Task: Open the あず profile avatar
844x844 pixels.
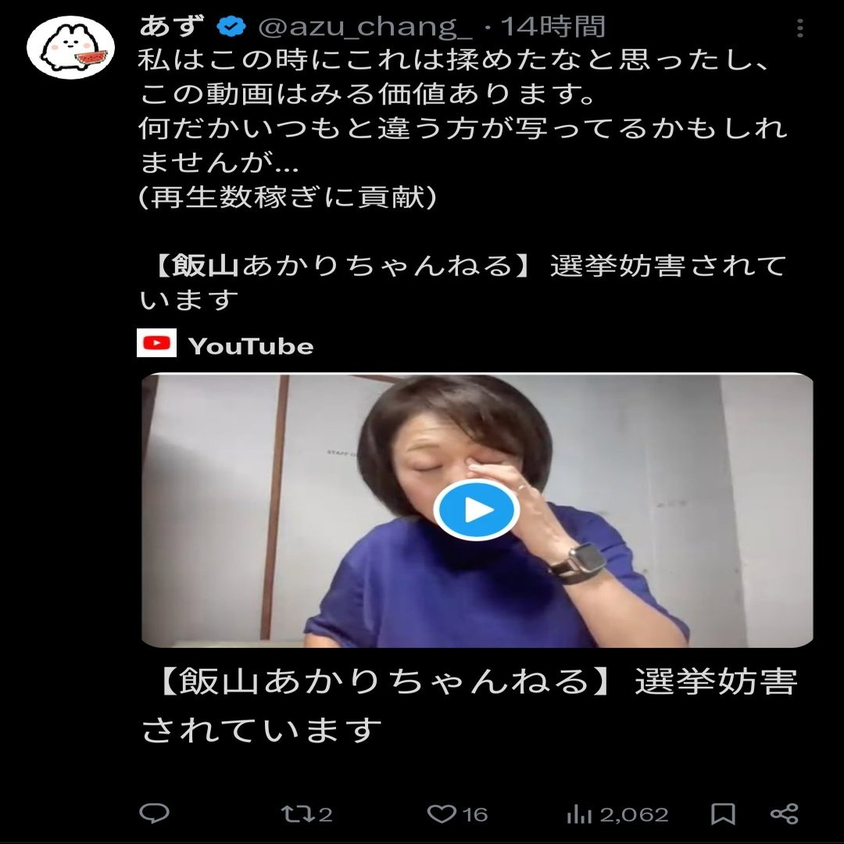Action: [70, 48]
